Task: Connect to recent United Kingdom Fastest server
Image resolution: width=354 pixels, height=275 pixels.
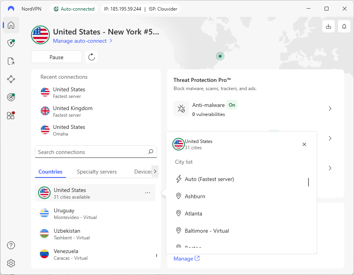Action: 96,111
